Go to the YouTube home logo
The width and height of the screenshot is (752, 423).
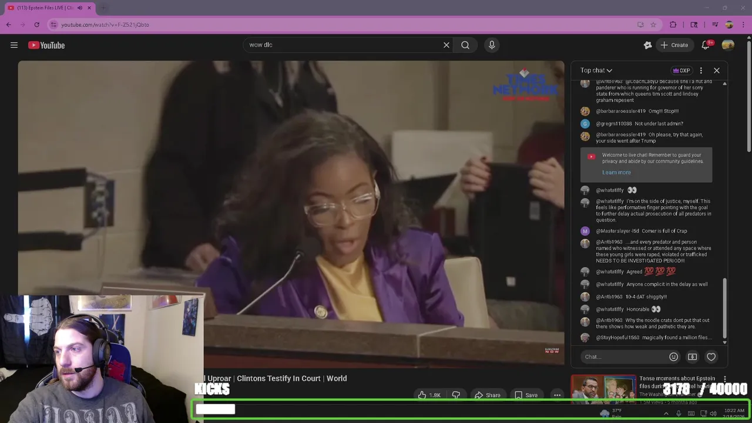pyautogui.click(x=46, y=45)
